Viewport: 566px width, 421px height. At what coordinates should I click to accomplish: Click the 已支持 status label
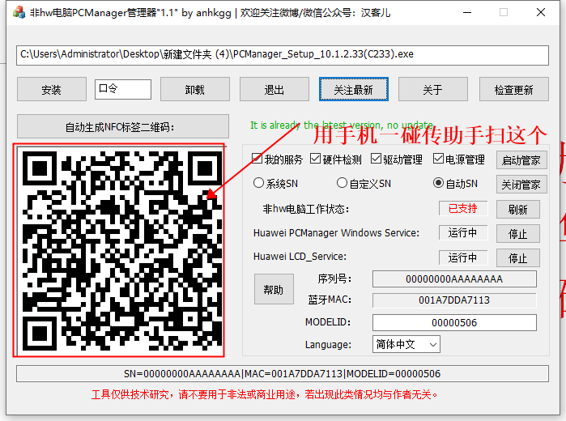[463, 208]
